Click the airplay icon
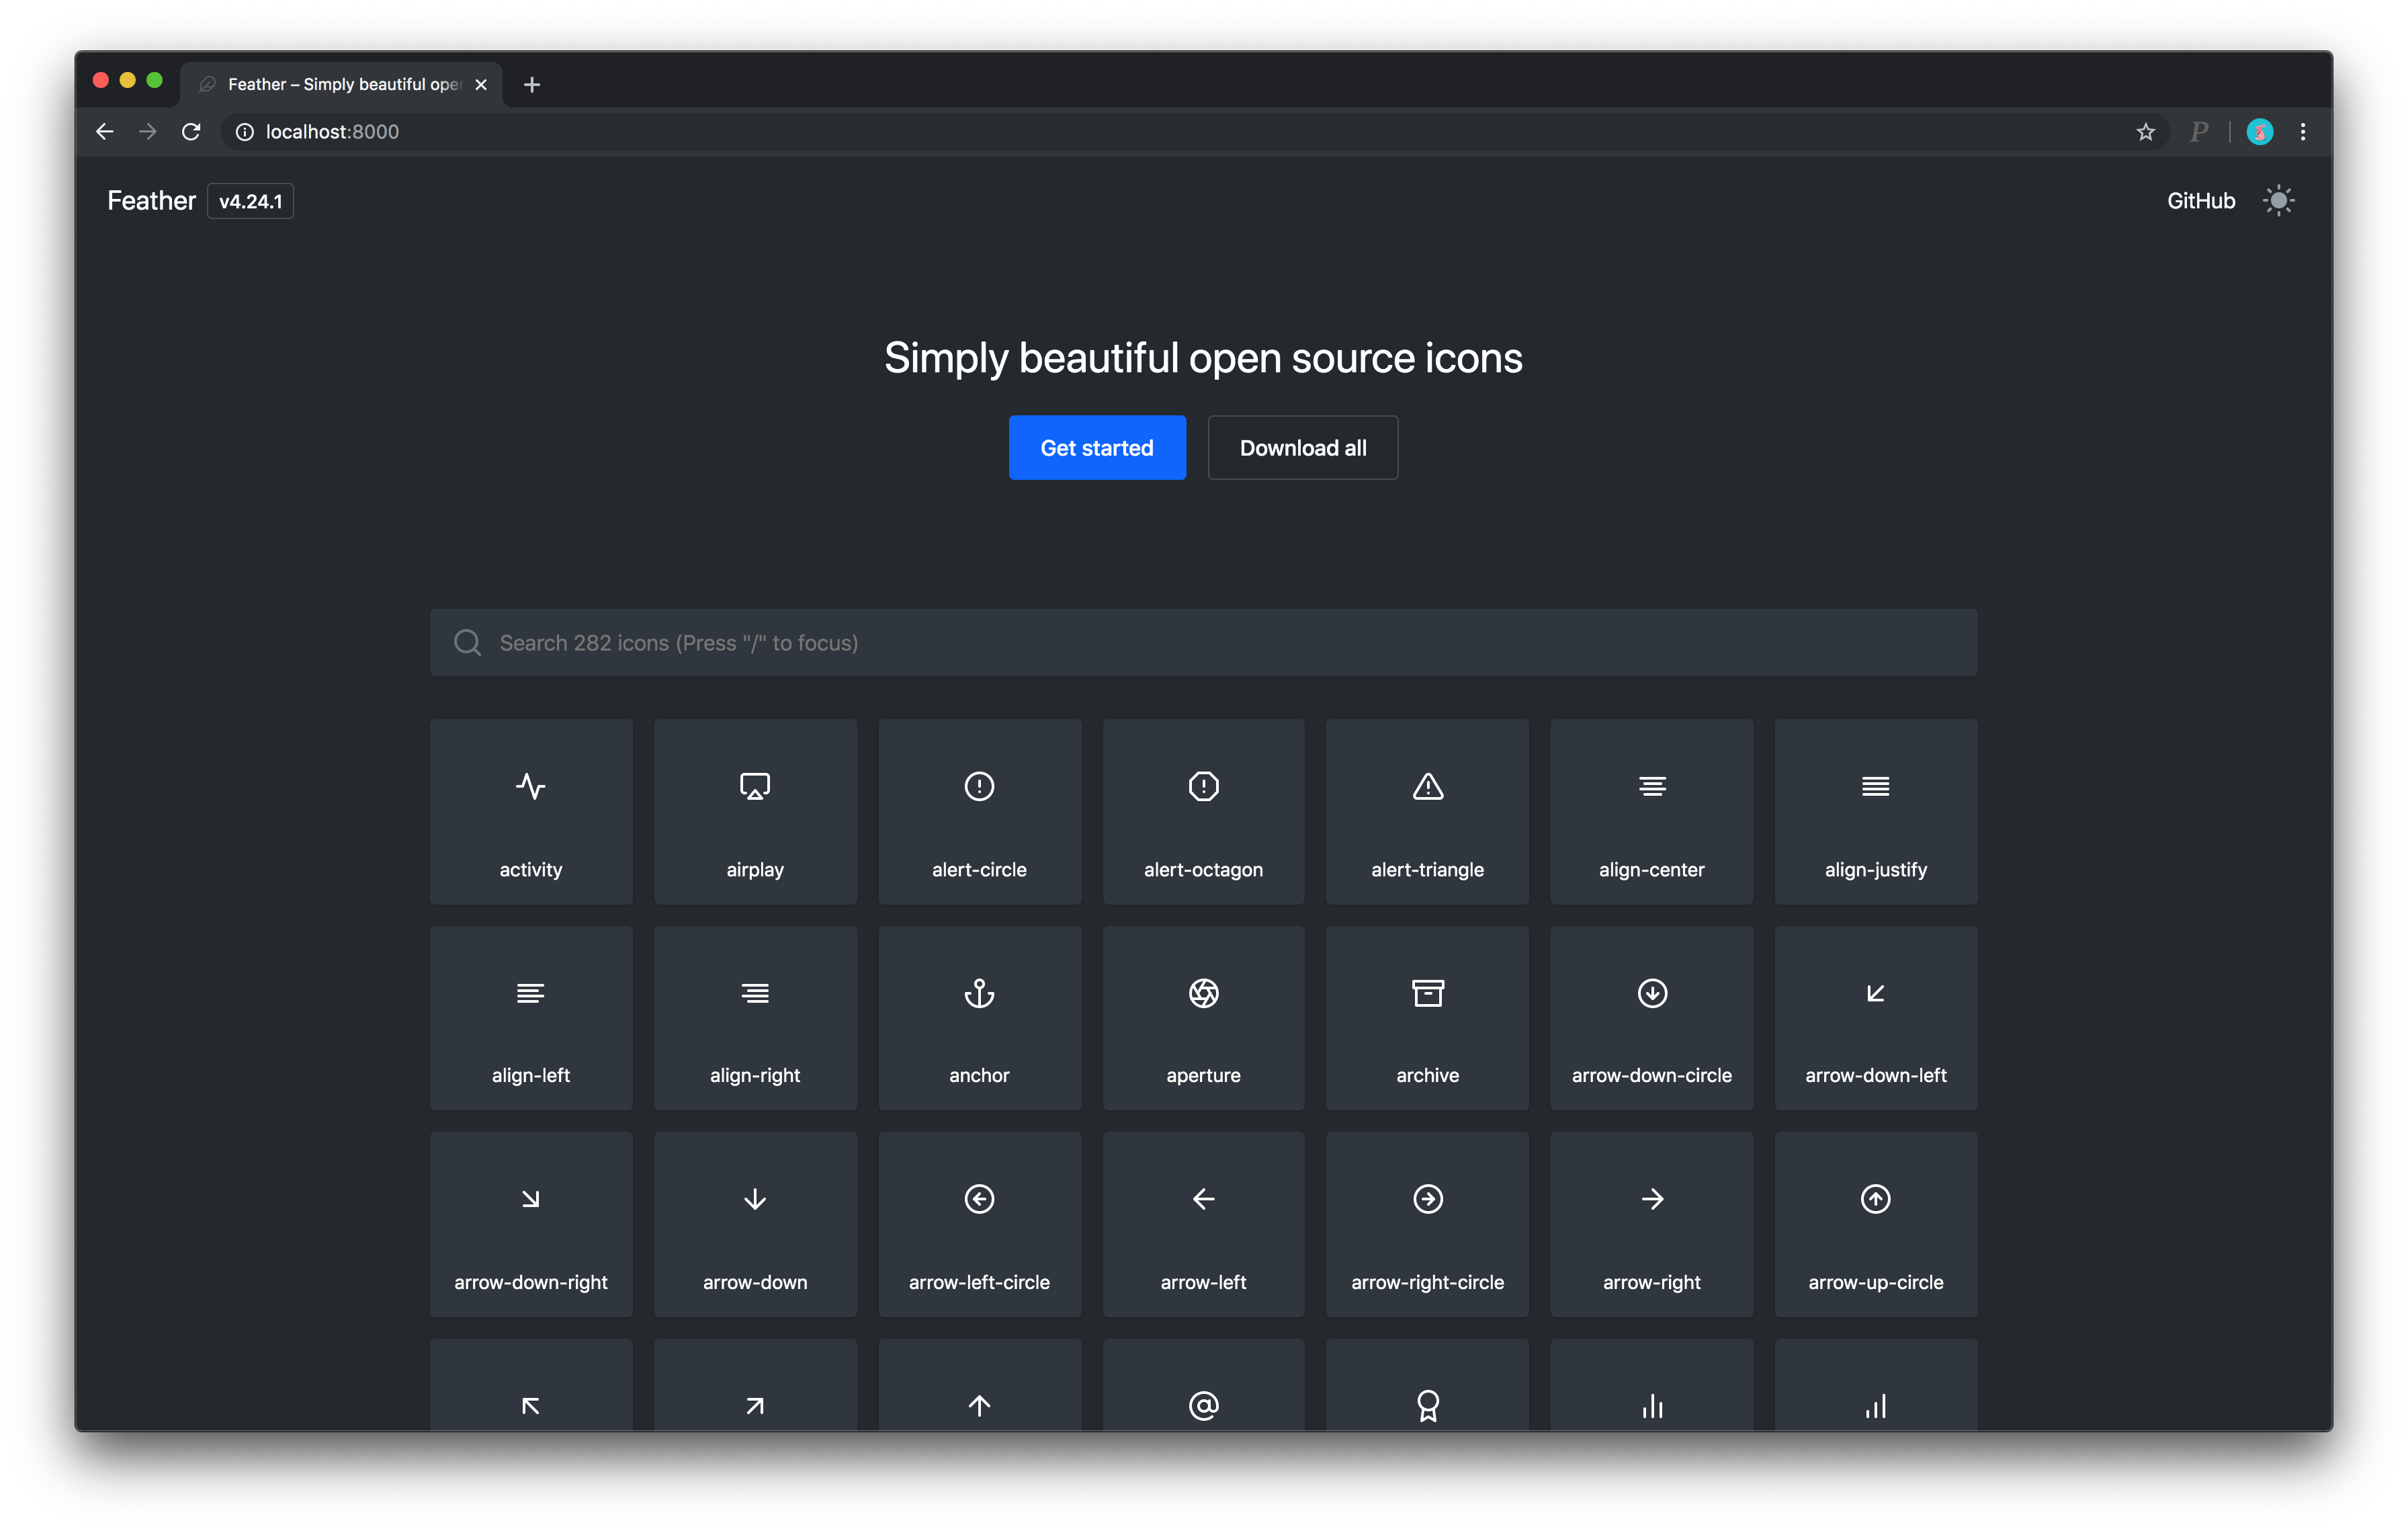The width and height of the screenshot is (2408, 1531). point(755,811)
